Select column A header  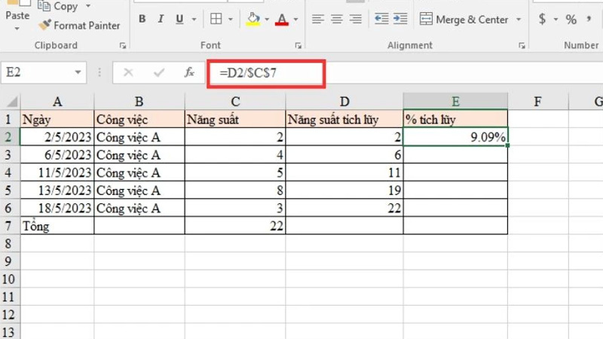click(x=57, y=102)
